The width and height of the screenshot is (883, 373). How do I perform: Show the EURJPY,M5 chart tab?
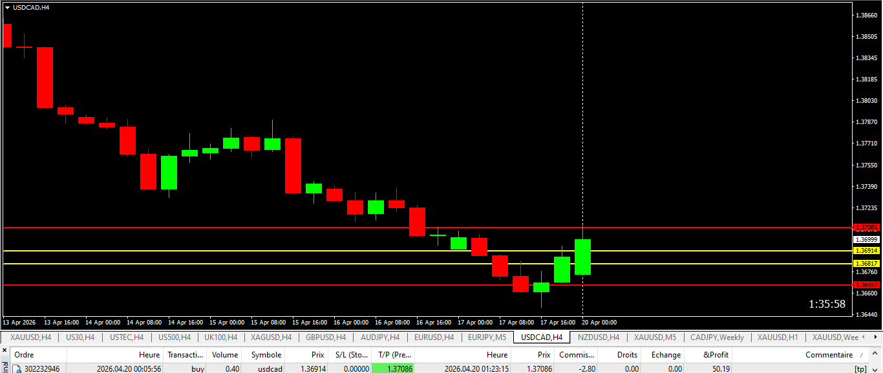pos(487,337)
